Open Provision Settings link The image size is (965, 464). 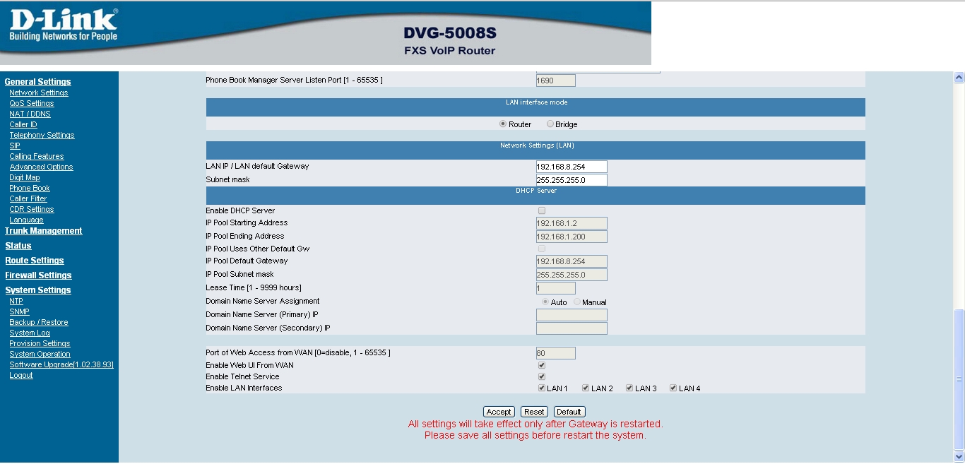coord(40,343)
